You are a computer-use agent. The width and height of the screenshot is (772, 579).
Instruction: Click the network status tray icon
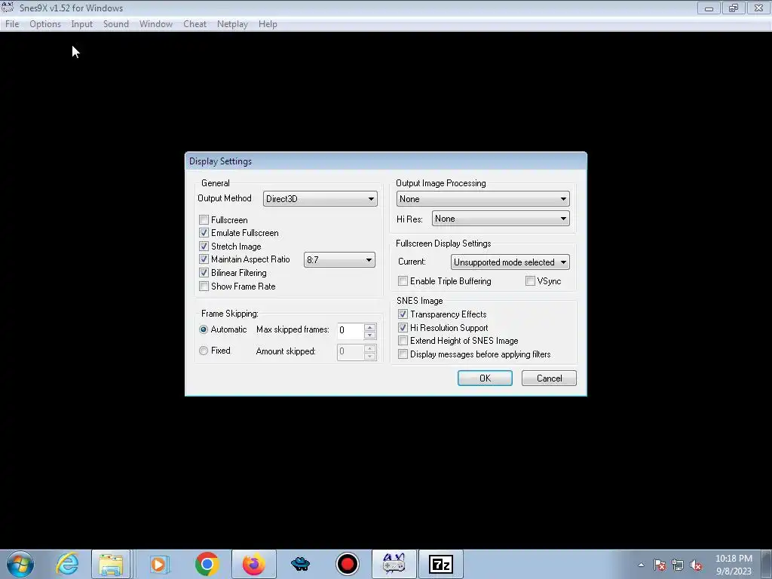coord(678,565)
